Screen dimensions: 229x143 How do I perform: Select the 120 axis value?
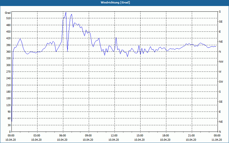(x=9, y=105)
